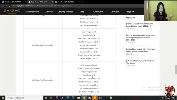The width and height of the screenshot is (177, 100).
Task: Click the Ahib Salun Bear Spearmaiden cell
Action: [x=43, y=45]
